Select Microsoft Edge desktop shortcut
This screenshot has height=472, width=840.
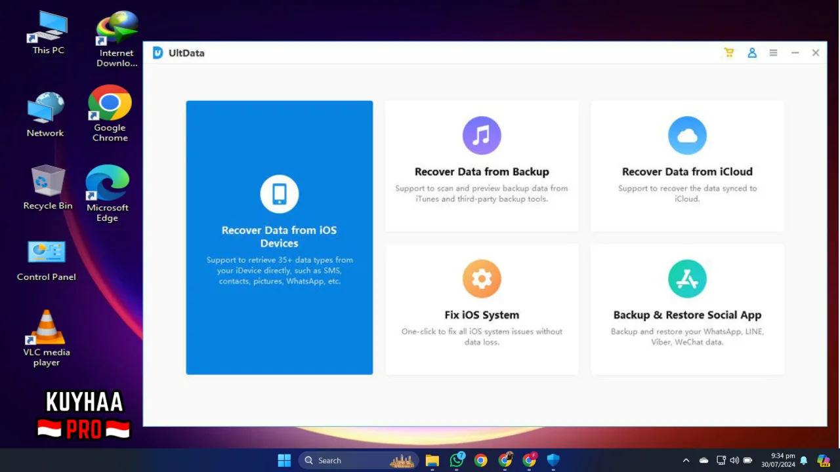[107, 193]
